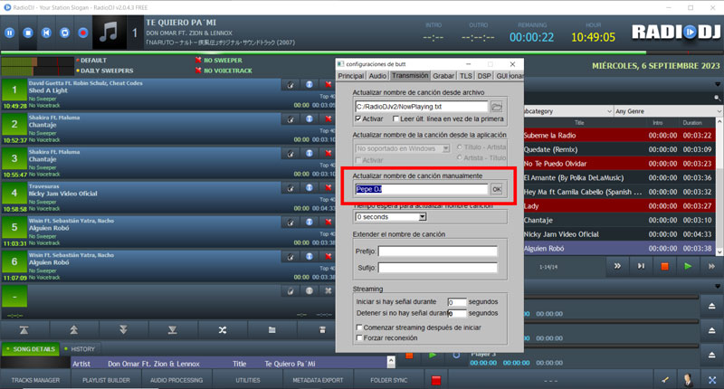Move selected track down one position
Image resolution: width=724 pixels, height=389 pixels.
[x=123, y=330]
